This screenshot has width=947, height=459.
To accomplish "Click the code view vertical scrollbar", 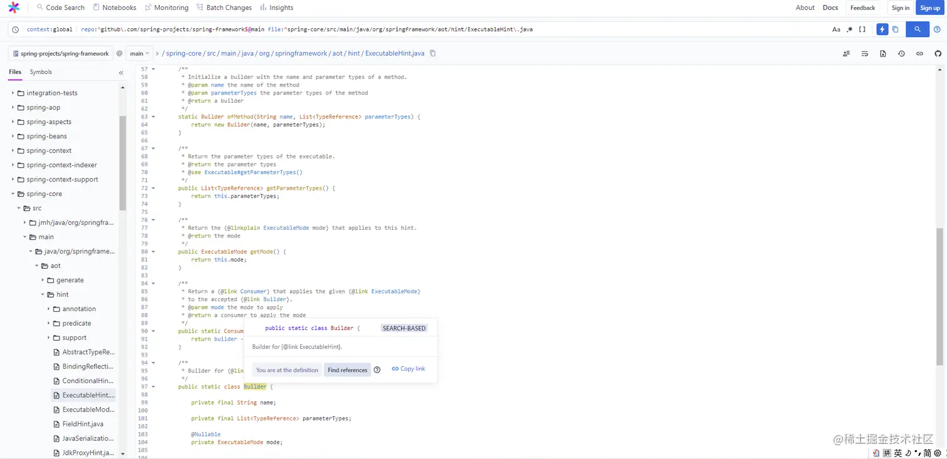I will [939, 297].
